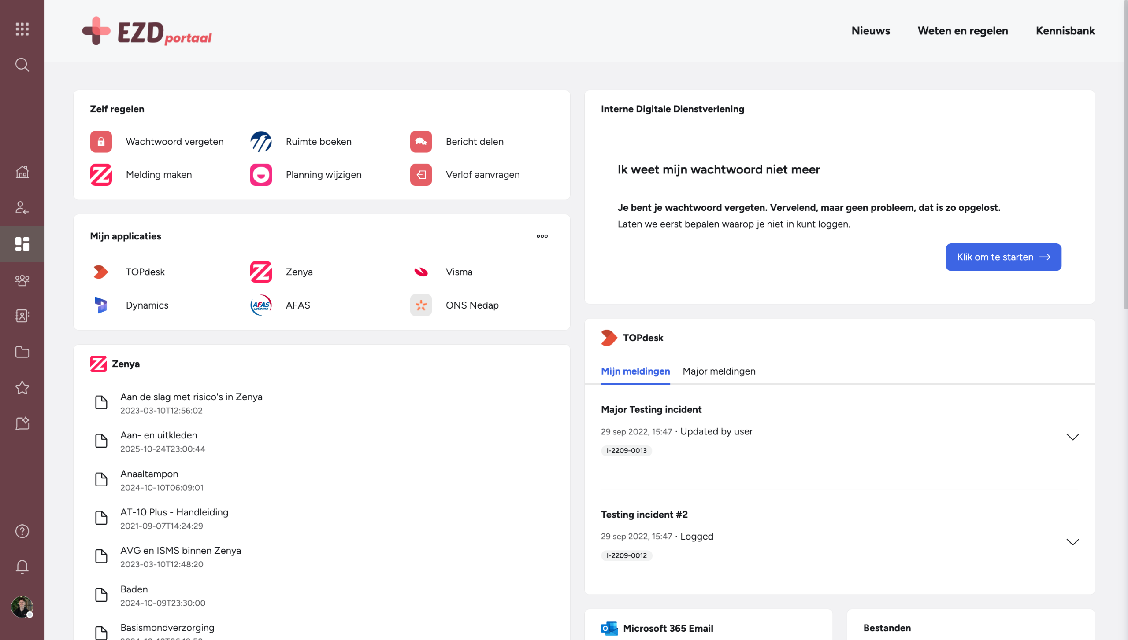Click the folder icon in sidebar
The height and width of the screenshot is (640, 1128).
click(x=22, y=352)
